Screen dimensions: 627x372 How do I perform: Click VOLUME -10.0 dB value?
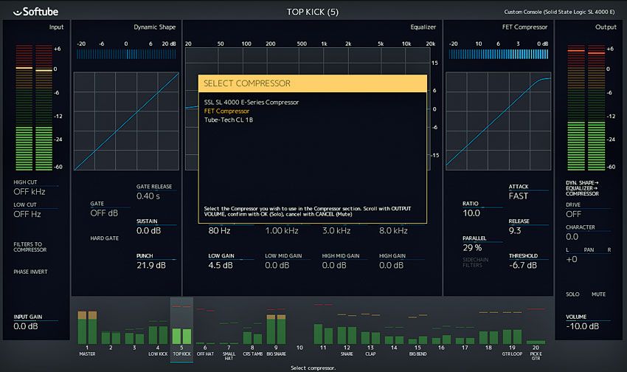coord(582,326)
